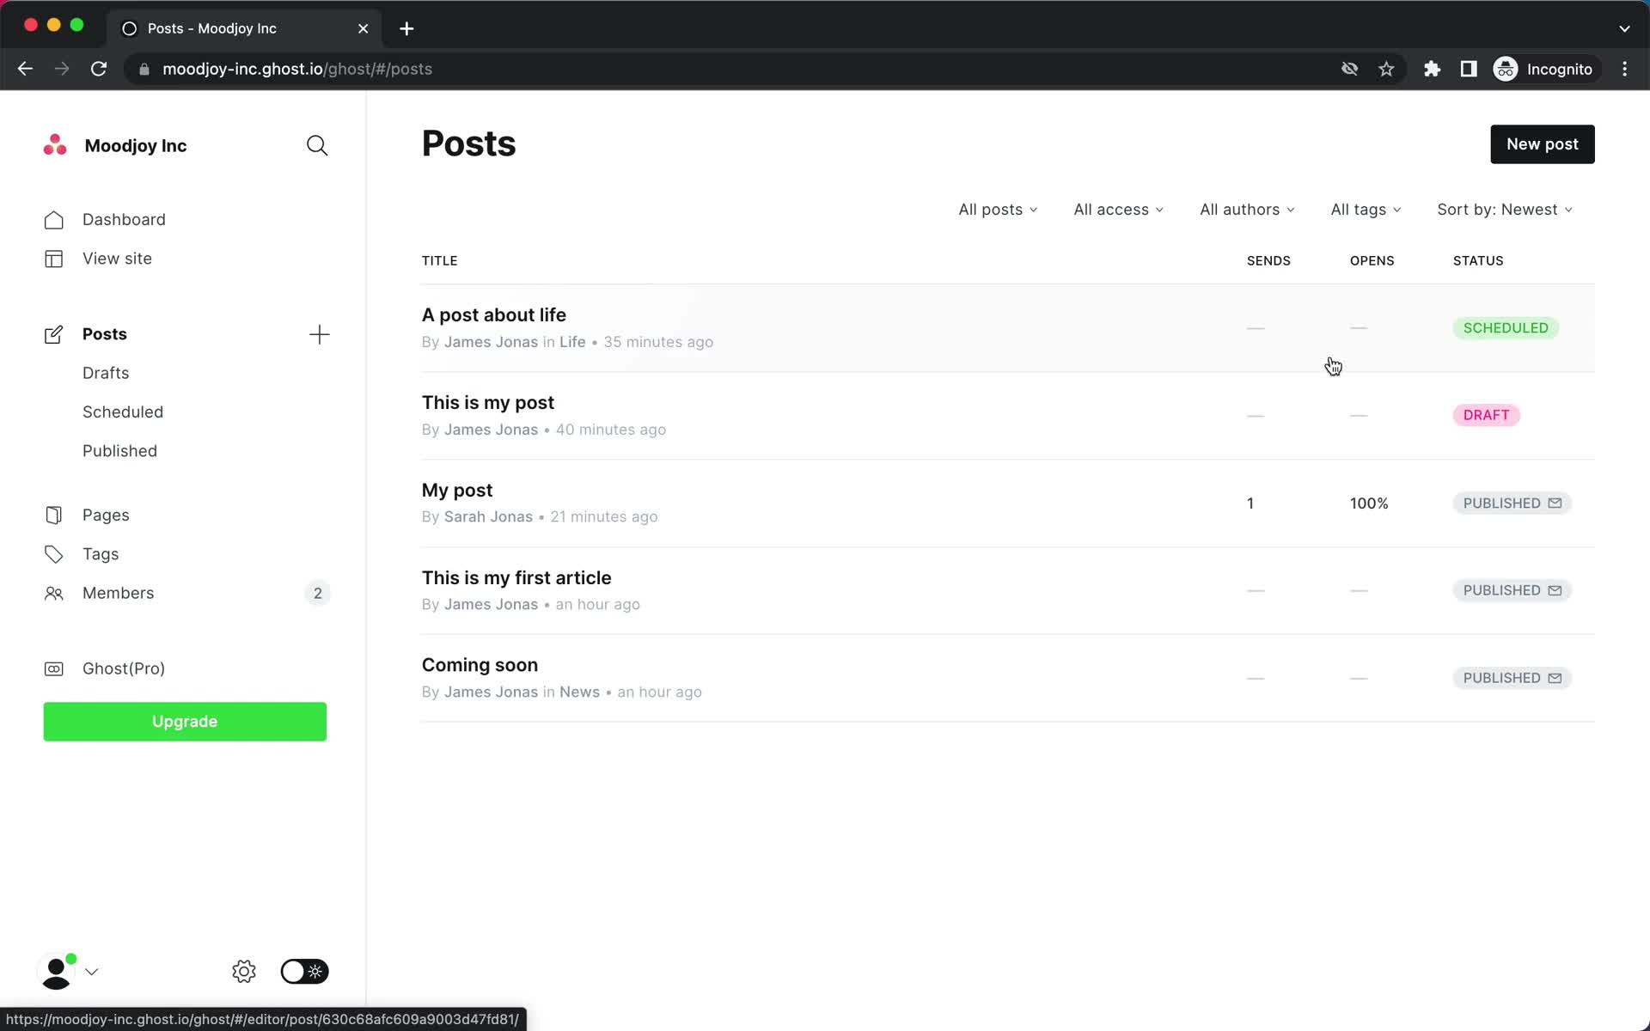Open 'Coming soon' post
Screen dimensions: 1650x1031
(x=480, y=665)
